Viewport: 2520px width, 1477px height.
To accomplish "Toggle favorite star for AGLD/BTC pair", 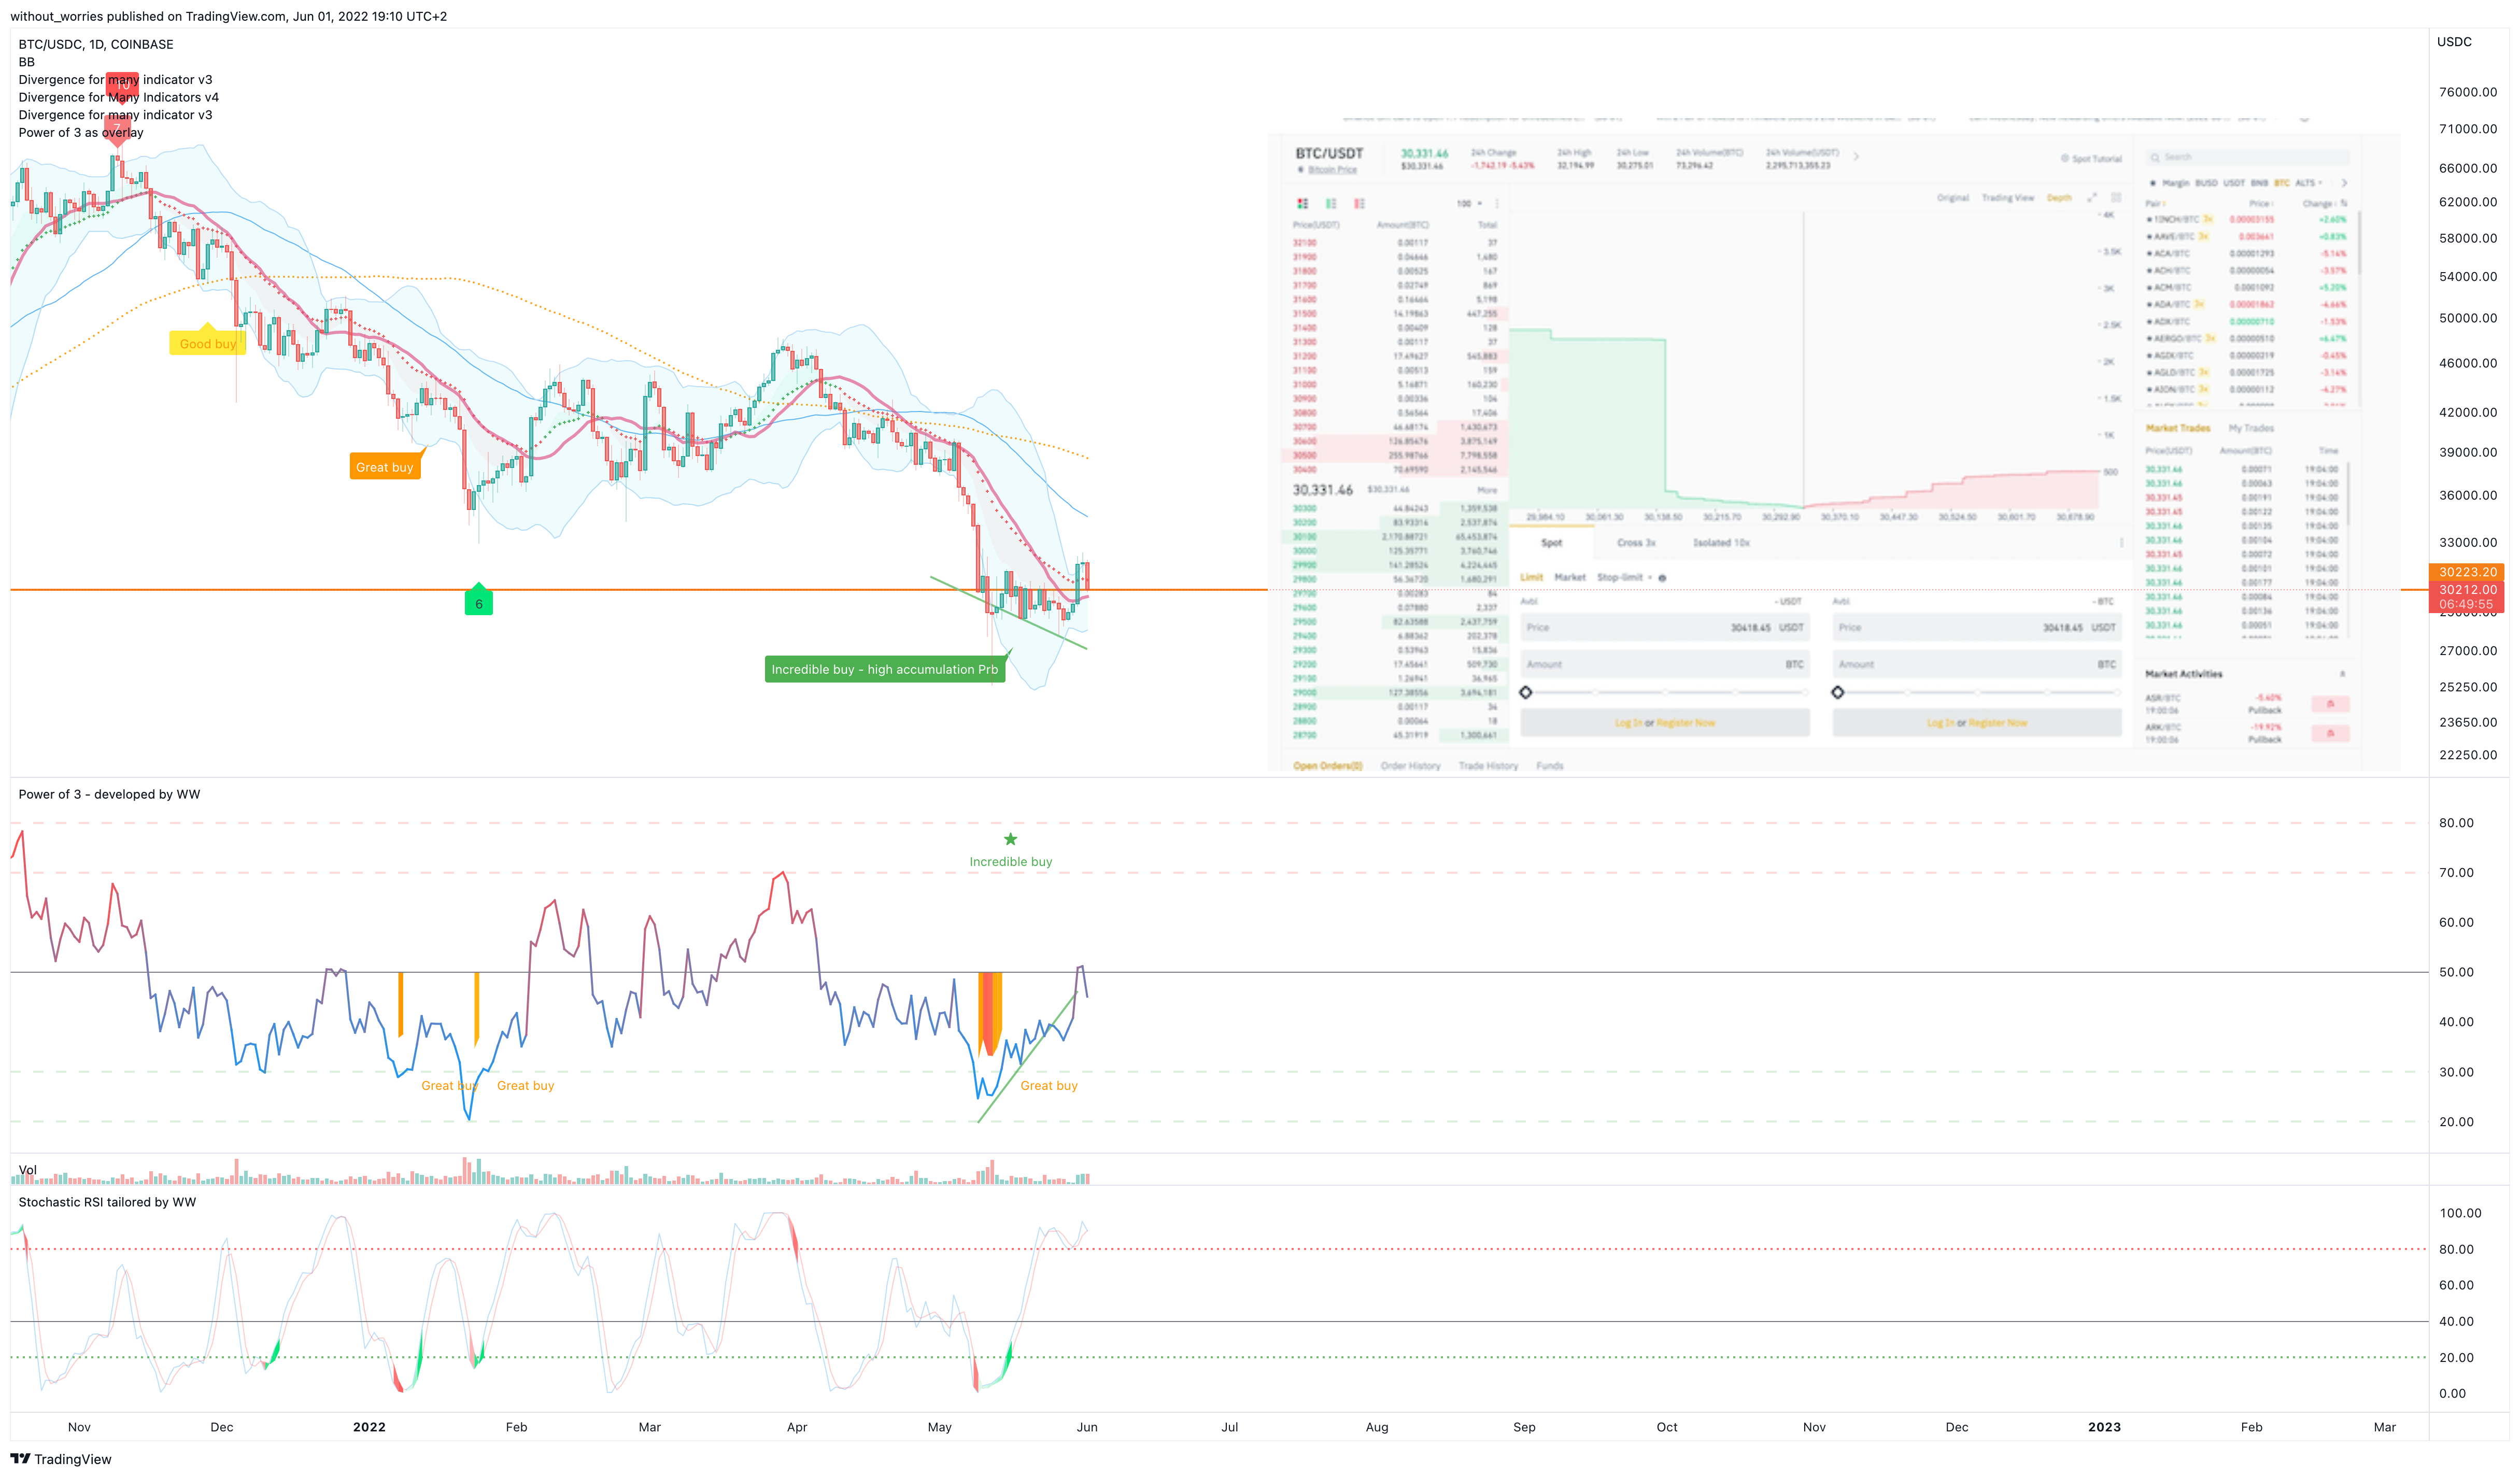I will (x=2149, y=372).
